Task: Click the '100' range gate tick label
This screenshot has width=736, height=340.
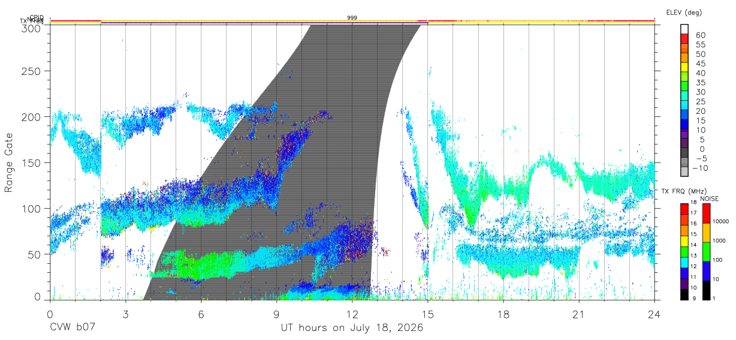Action: point(31,208)
